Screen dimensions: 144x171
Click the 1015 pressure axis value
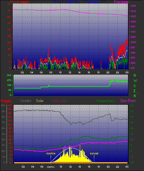[x=133, y=26]
